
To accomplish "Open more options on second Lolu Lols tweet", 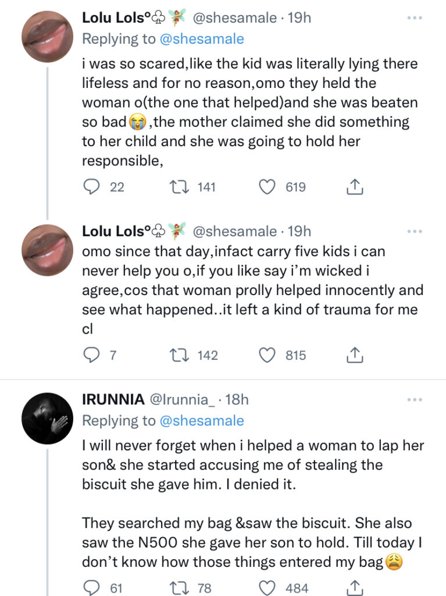I will [x=414, y=232].
